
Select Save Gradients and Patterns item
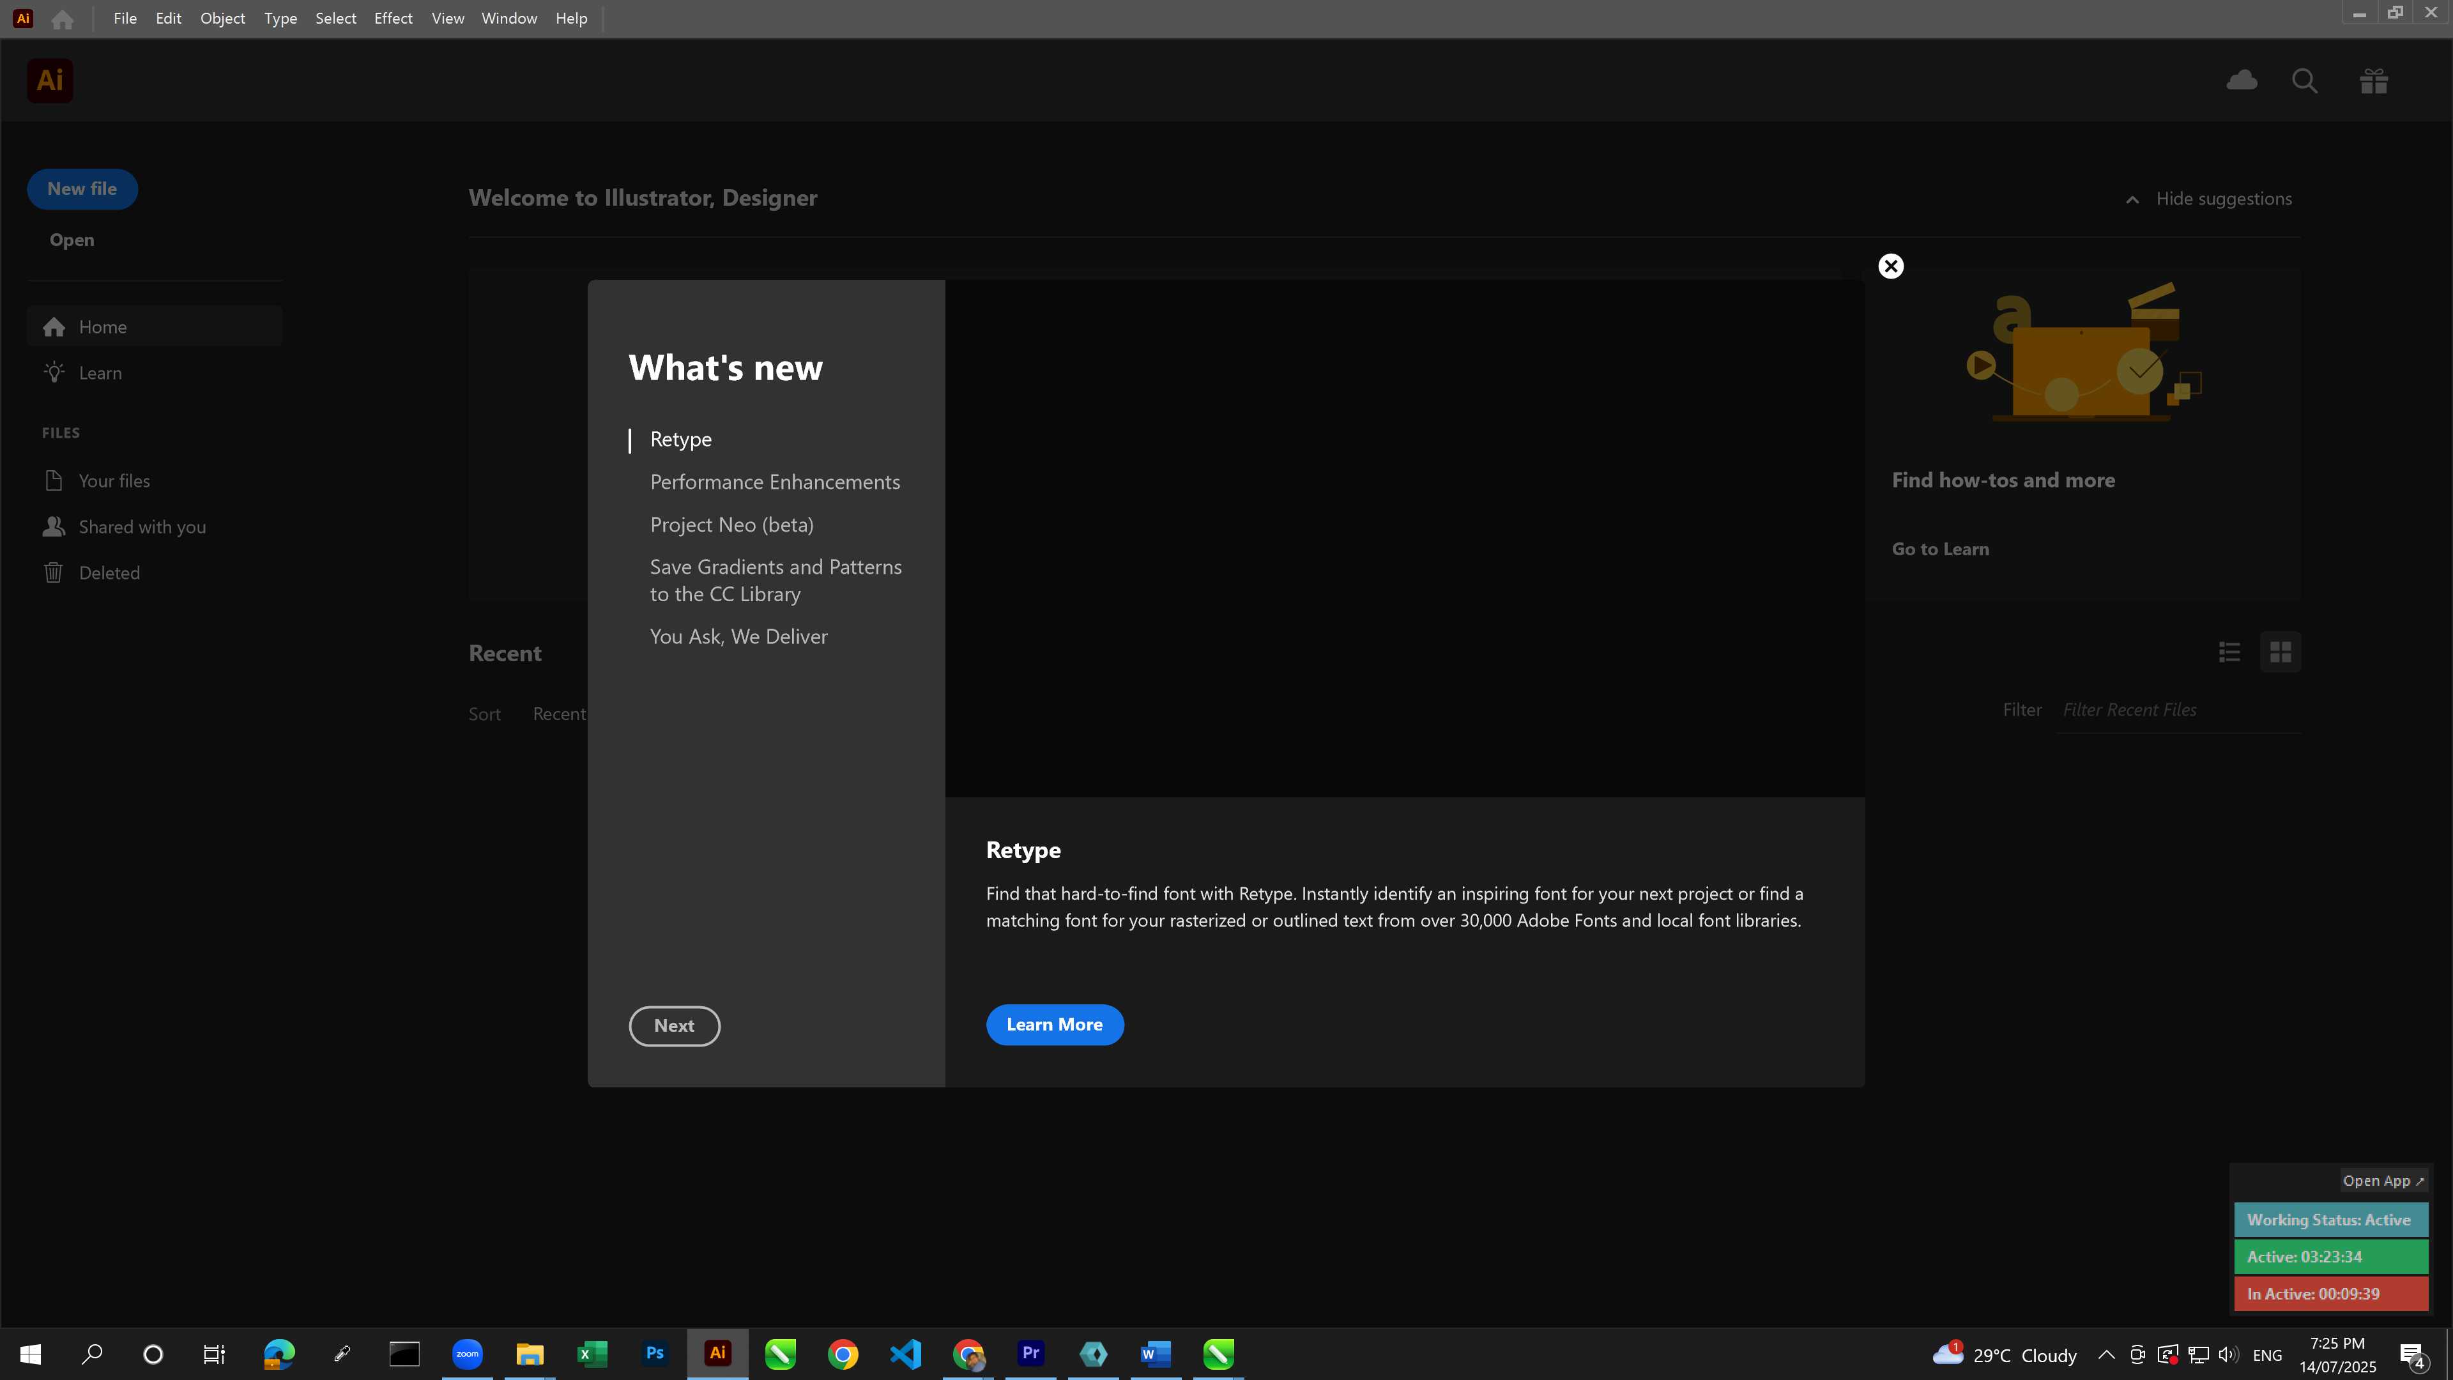[776, 580]
